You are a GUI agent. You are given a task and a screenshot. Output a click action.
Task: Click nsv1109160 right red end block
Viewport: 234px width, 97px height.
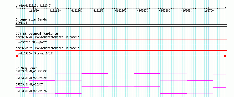coord(225,56)
